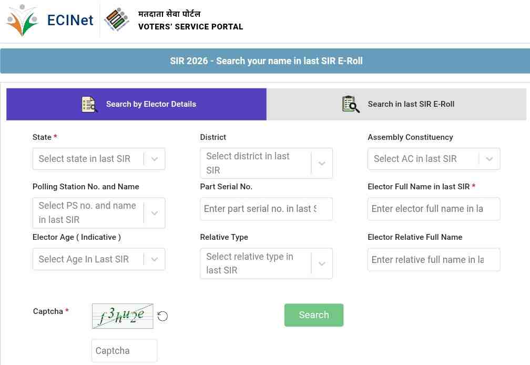This screenshot has width=530, height=365.
Task: Click the captcha image
Action: coord(123,316)
